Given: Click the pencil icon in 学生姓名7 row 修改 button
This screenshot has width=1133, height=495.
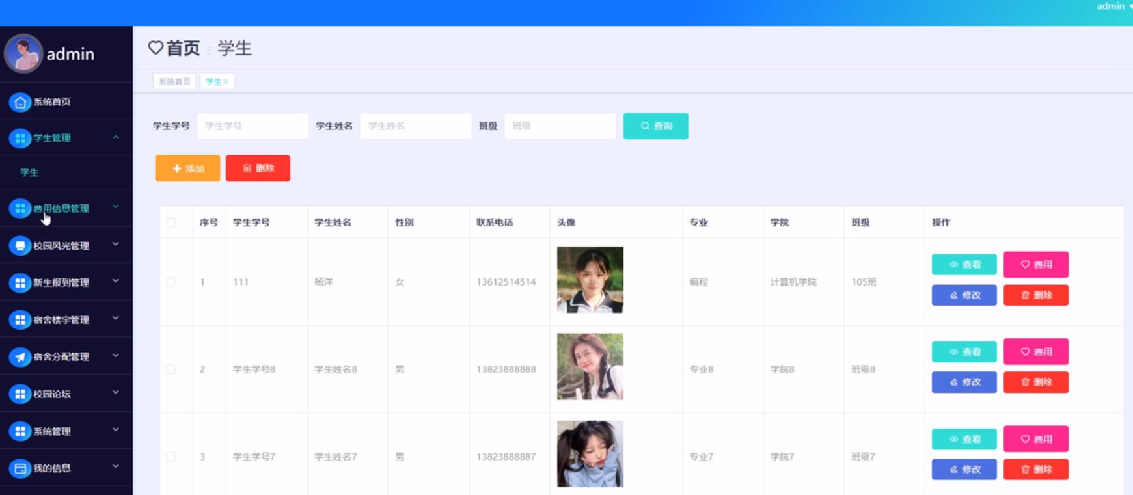Looking at the screenshot, I should [x=954, y=470].
